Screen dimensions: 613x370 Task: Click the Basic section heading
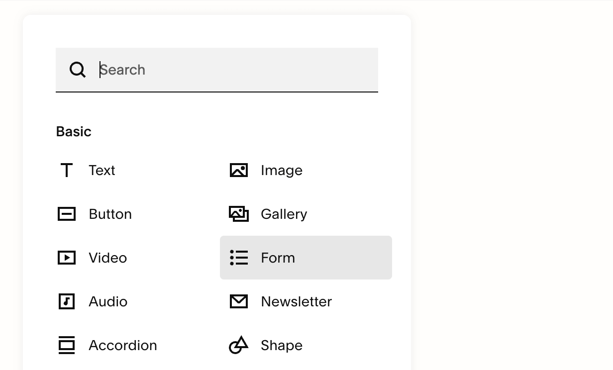[x=74, y=131]
